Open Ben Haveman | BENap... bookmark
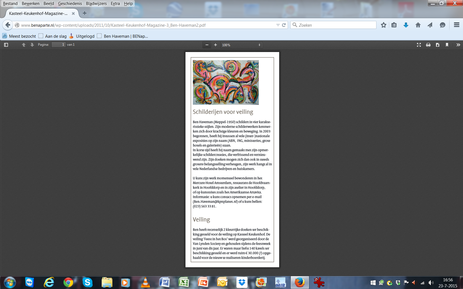Viewport: 463px width, 289px height. point(123,36)
